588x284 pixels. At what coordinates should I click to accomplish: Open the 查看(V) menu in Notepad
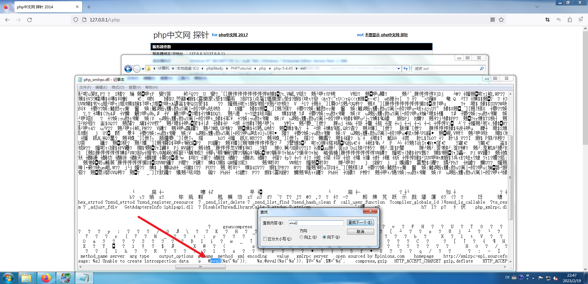click(135, 87)
